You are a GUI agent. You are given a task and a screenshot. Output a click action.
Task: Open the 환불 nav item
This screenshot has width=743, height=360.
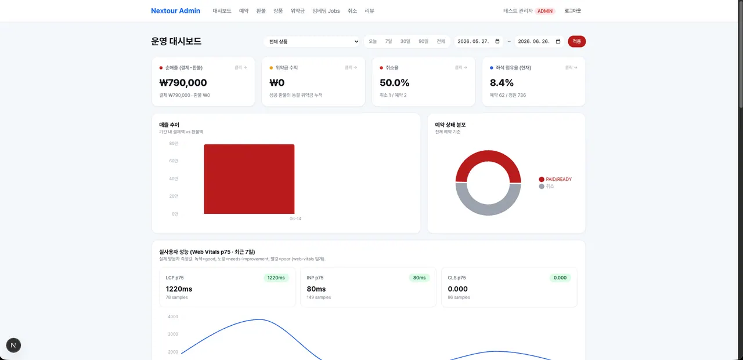click(261, 11)
